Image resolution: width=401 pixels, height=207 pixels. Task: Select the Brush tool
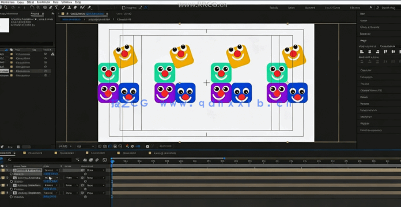pos(63,7)
